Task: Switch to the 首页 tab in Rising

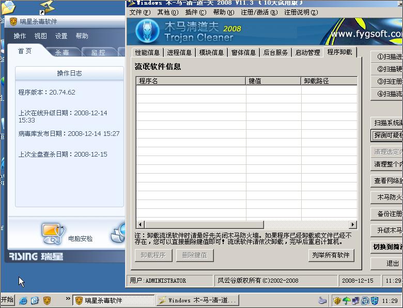Action: 25,51
